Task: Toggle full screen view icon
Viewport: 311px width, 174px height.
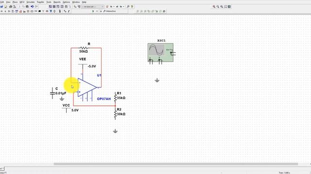Action: (229, 6)
